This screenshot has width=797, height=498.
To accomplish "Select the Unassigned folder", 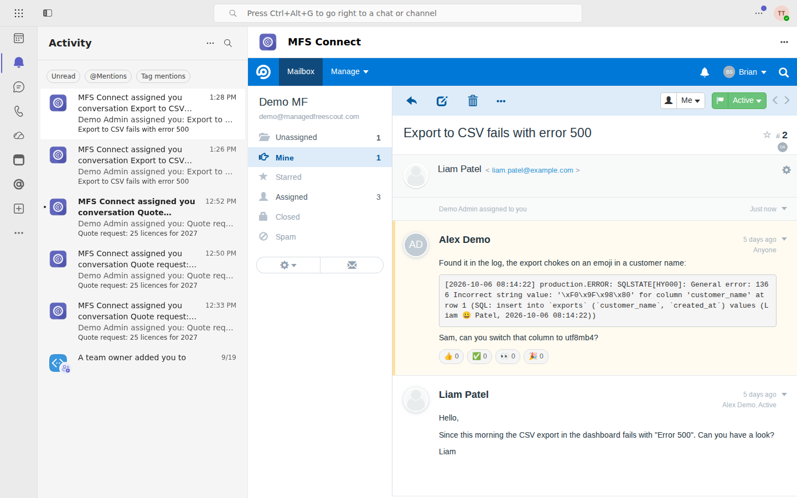I will point(320,137).
